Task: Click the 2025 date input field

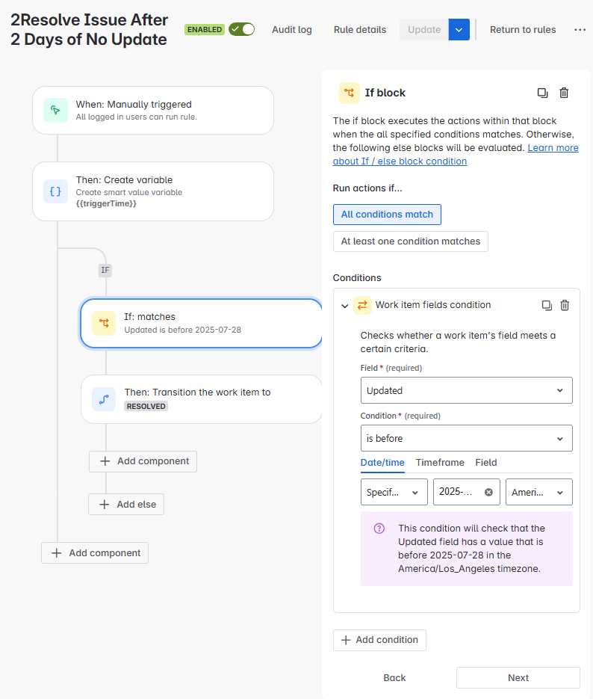Action: [x=467, y=492]
